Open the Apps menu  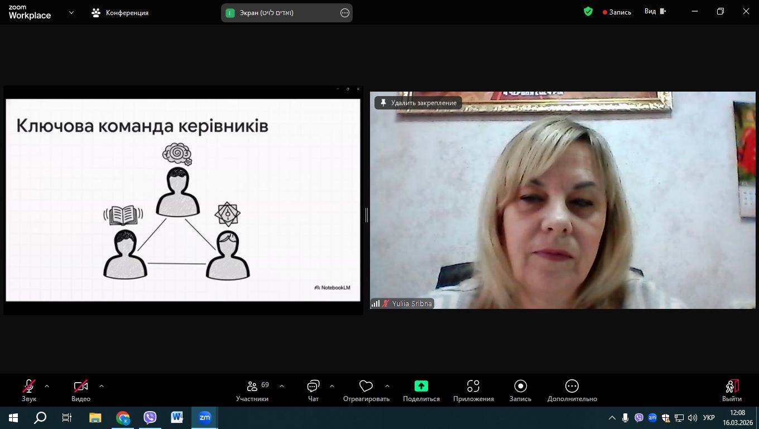(473, 390)
